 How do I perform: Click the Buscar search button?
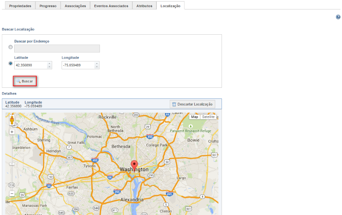[x=24, y=81]
